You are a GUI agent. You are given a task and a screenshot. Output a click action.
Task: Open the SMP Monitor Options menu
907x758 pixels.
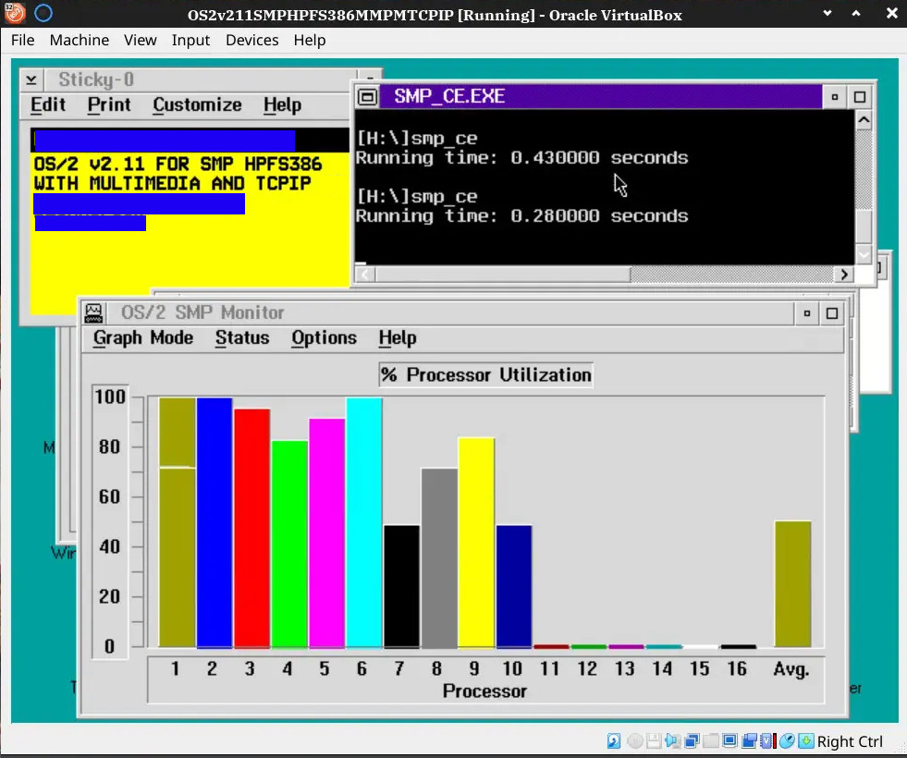pos(324,337)
